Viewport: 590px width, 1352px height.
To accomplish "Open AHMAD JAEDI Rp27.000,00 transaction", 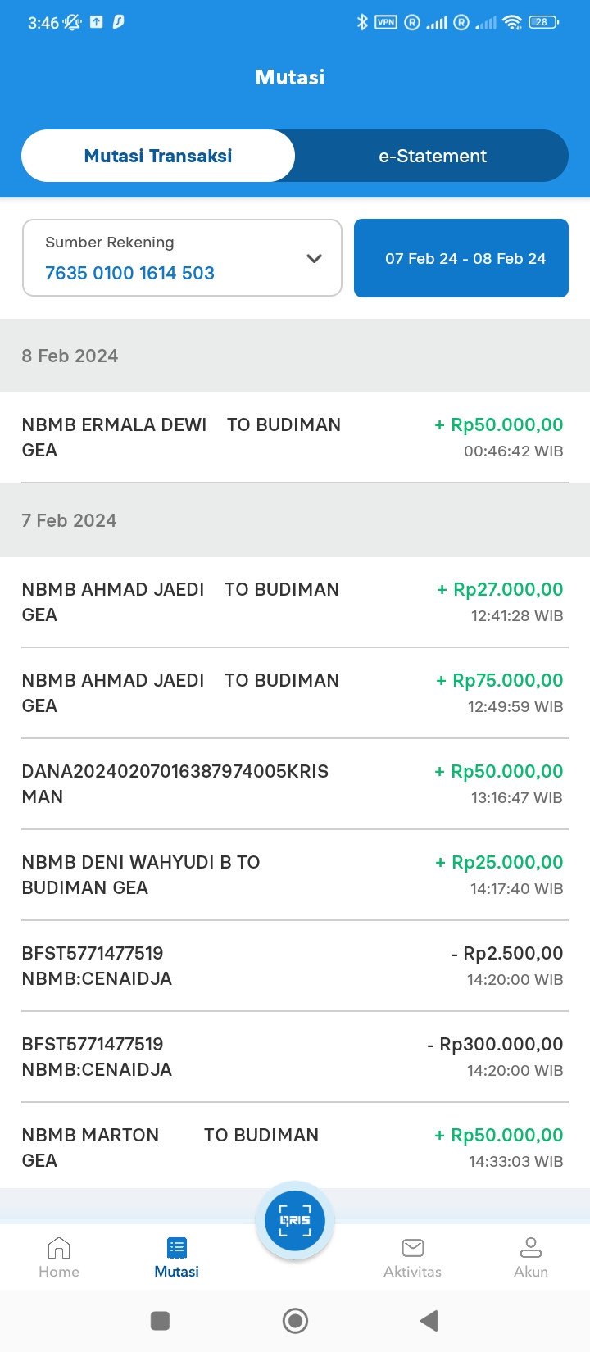I will click(x=295, y=602).
